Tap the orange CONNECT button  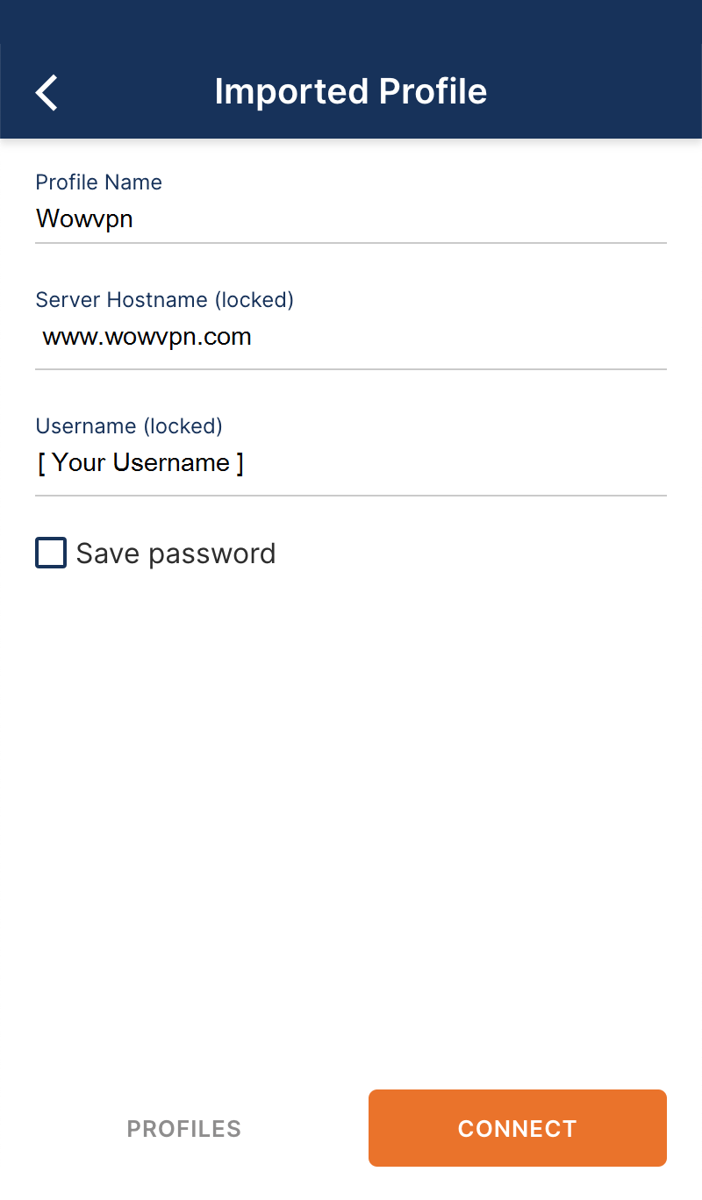pyautogui.click(x=518, y=1128)
